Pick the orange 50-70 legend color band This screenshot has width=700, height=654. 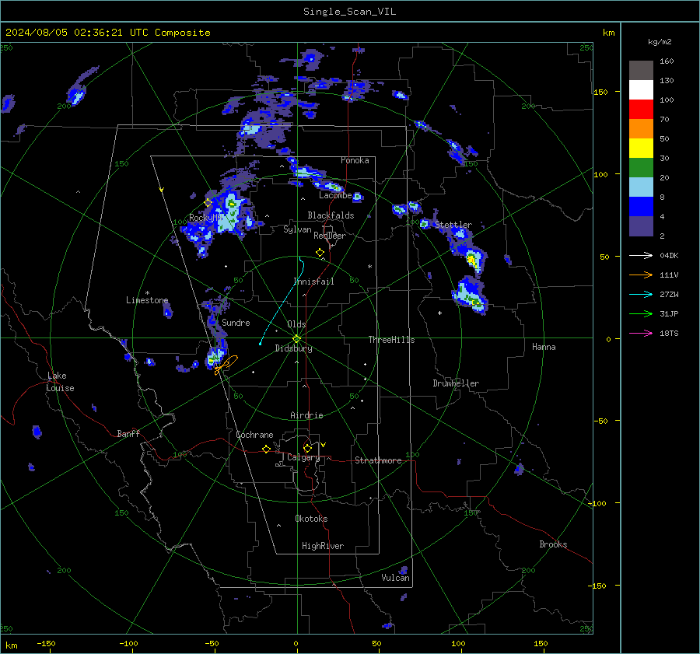pos(641,129)
